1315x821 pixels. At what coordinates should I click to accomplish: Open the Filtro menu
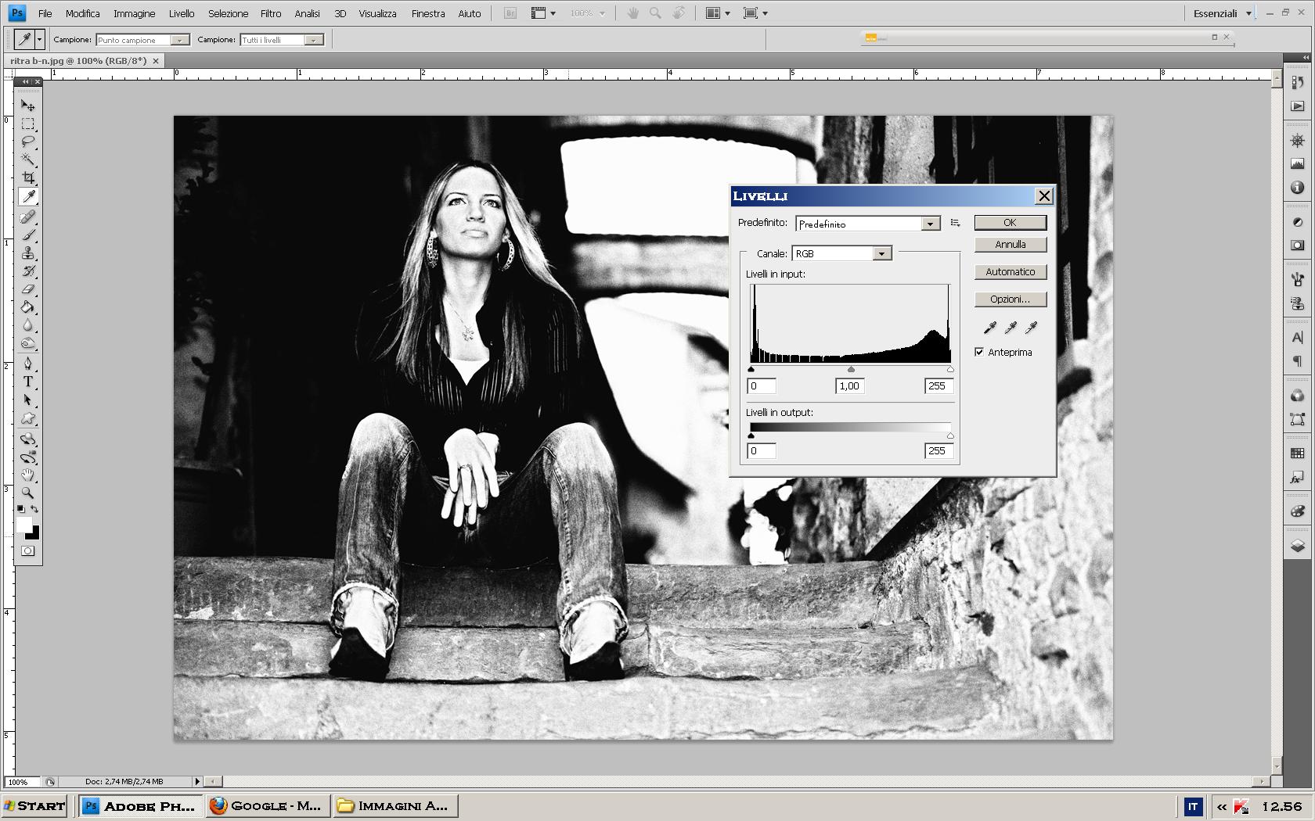coord(271,13)
